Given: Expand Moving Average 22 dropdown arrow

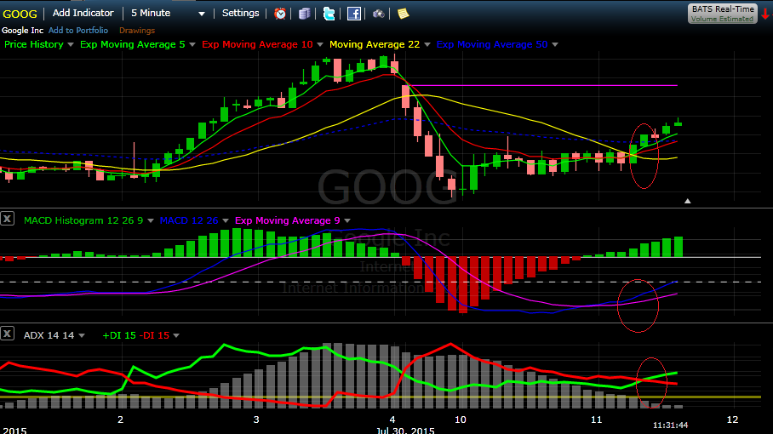Looking at the screenshot, I should coord(427,45).
